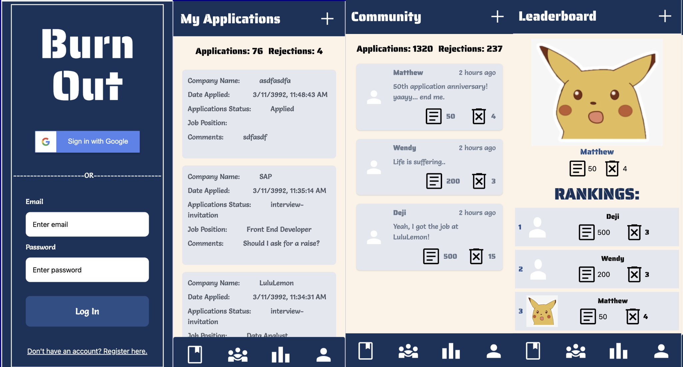683x367 pixels.
Task: Click Matthew name in rank 3 row
Action: (x=613, y=301)
